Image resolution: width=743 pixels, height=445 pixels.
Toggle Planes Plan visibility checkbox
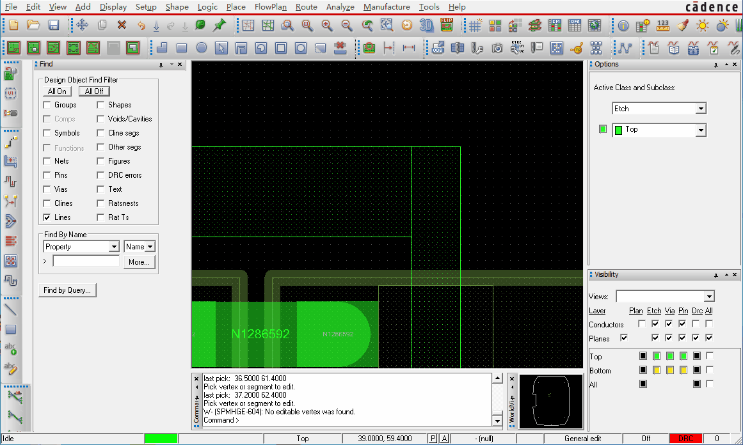624,338
